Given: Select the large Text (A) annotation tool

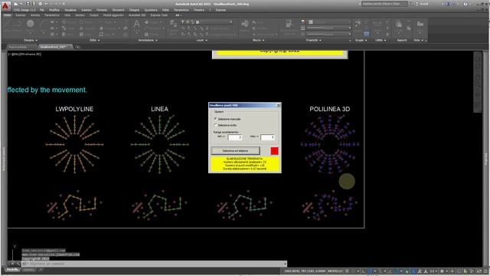Looking at the screenshot, I should pyautogui.click(x=136, y=24).
